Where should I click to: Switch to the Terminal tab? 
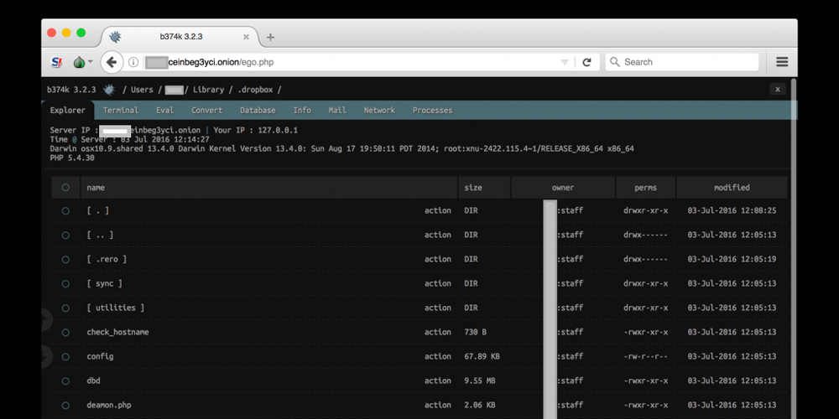pyautogui.click(x=121, y=111)
